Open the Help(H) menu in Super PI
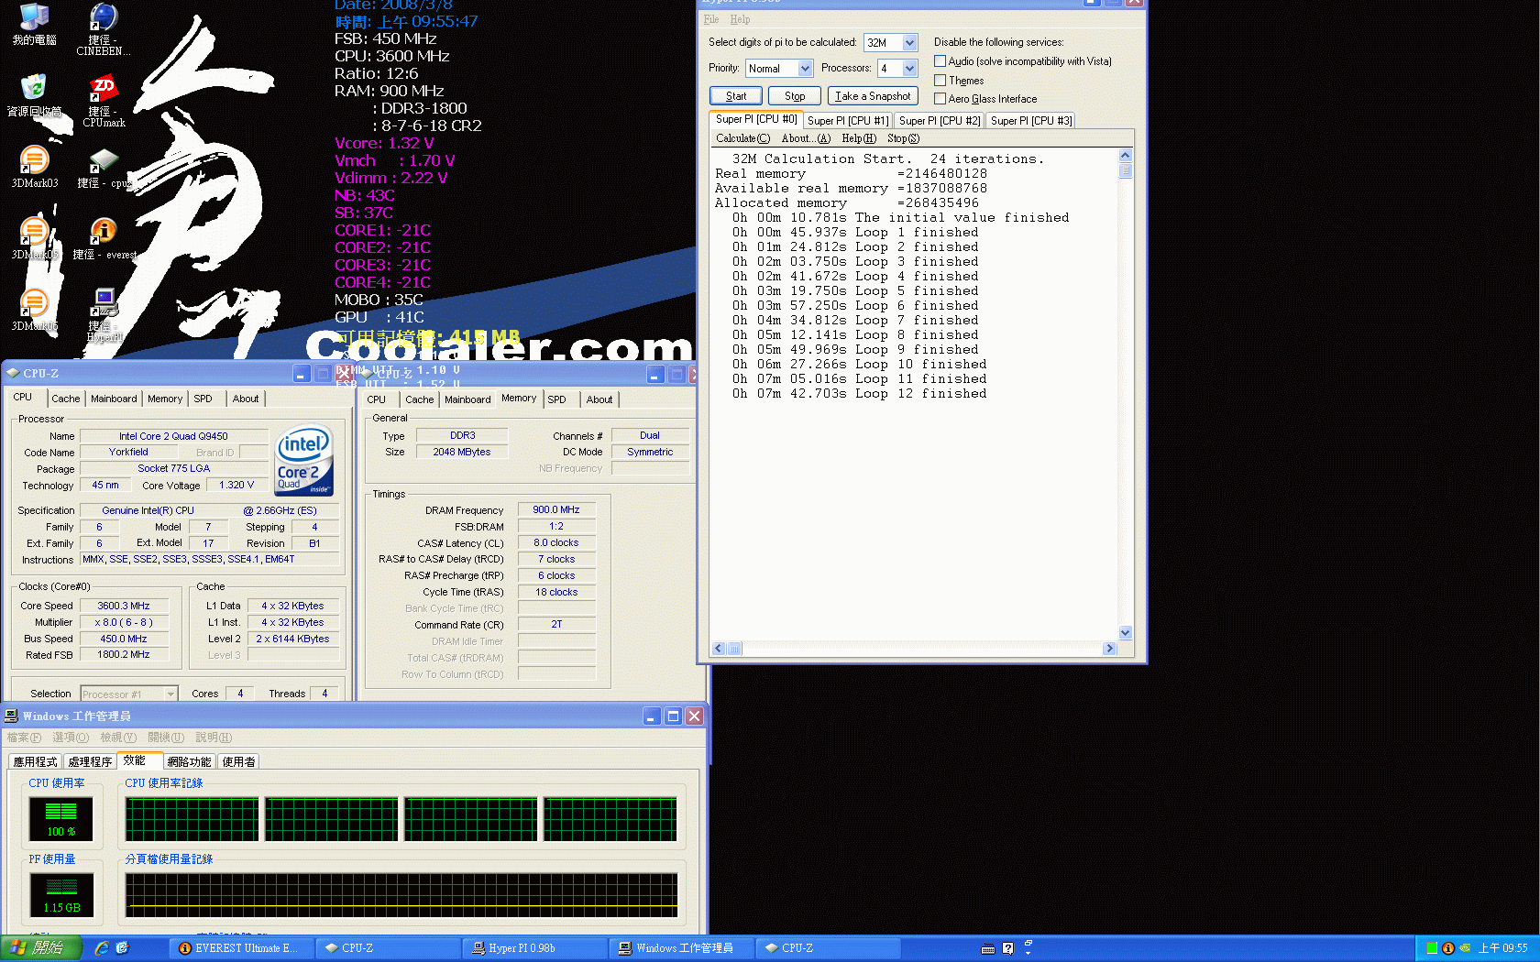The height and width of the screenshot is (962, 1540). click(x=859, y=138)
